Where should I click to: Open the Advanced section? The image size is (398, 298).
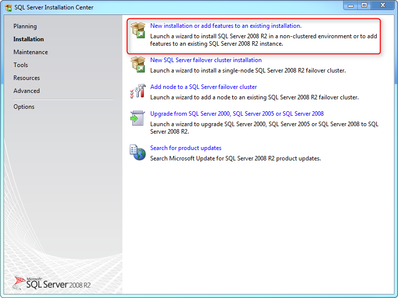click(27, 91)
